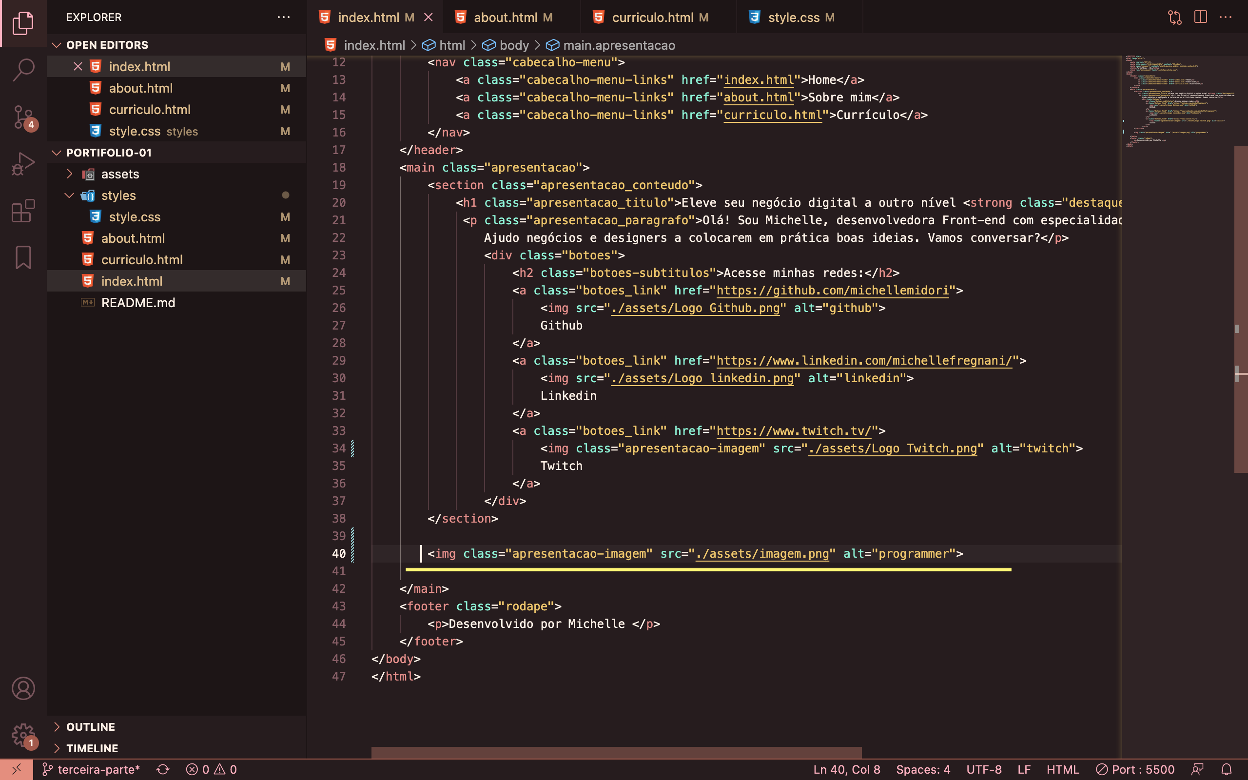This screenshot has width=1248, height=780.
Task: Open the Bookmarks view in activity bar
Action: coord(23,257)
